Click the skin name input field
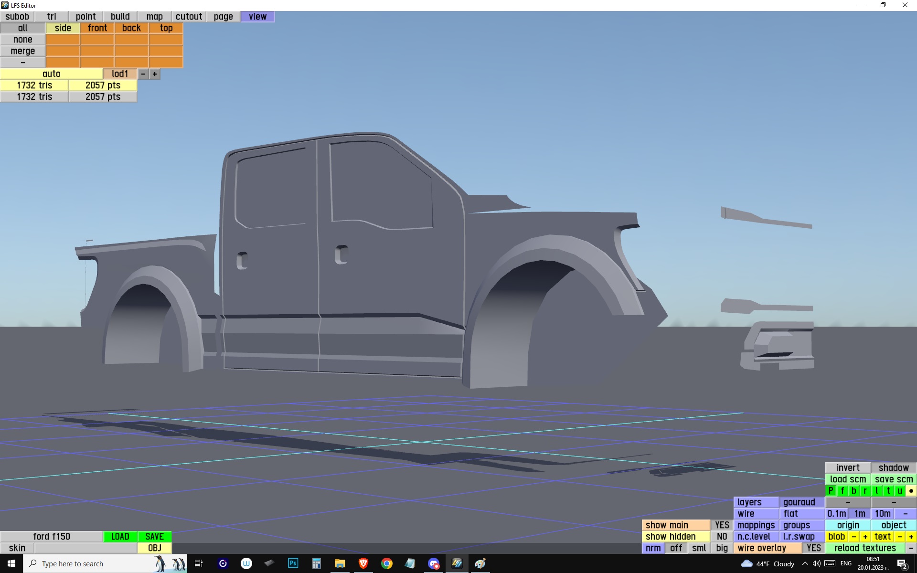The image size is (917, 573). (x=85, y=548)
